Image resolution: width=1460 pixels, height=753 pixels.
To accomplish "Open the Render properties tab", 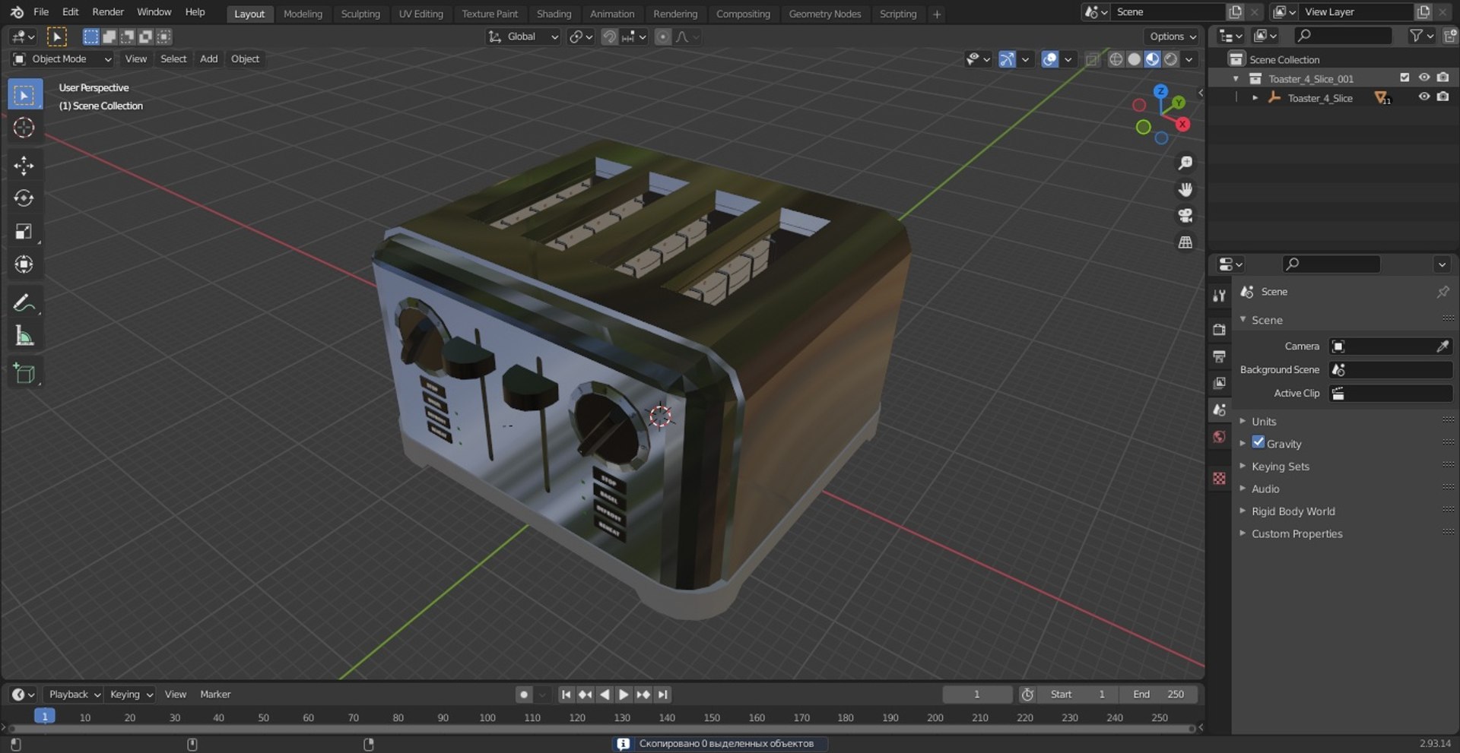I will pyautogui.click(x=1220, y=329).
